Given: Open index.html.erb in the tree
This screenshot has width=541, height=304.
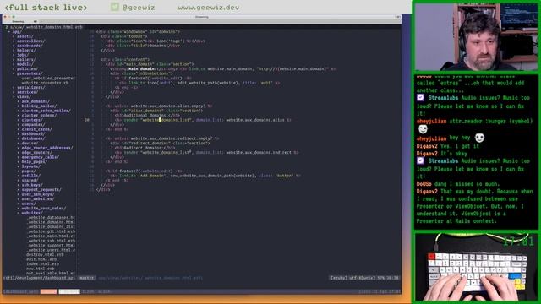Looking at the screenshot, I should coord(43,264).
